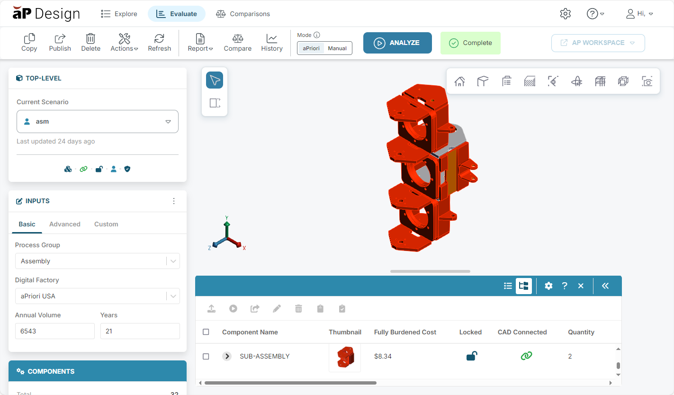Switch mode to aPriori
674x395 pixels.
pyautogui.click(x=311, y=48)
